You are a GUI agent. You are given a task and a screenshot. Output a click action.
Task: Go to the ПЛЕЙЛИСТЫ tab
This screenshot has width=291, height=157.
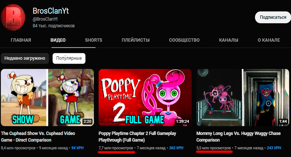pyautogui.click(x=136, y=40)
